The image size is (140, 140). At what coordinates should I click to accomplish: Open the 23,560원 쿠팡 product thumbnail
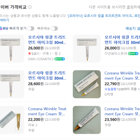[87, 120]
